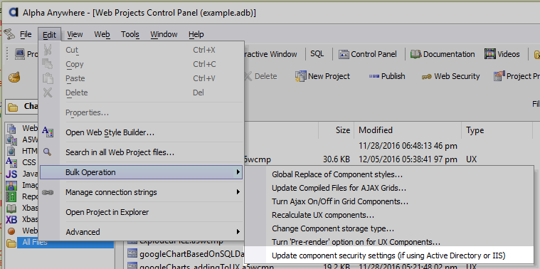
Task: Sort files by the Size column header
Action: point(336,130)
